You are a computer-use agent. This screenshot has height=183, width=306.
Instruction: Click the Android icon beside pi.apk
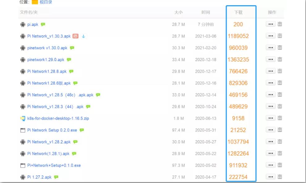[x=23, y=24]
